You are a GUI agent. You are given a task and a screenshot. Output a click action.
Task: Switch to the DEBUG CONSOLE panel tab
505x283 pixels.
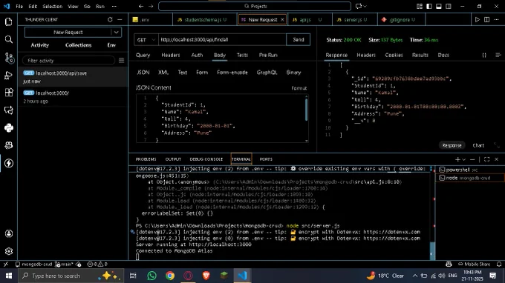206,159
